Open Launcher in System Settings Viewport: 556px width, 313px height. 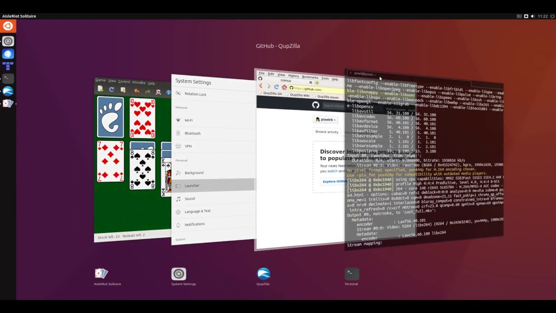click(x=214, y=186)
